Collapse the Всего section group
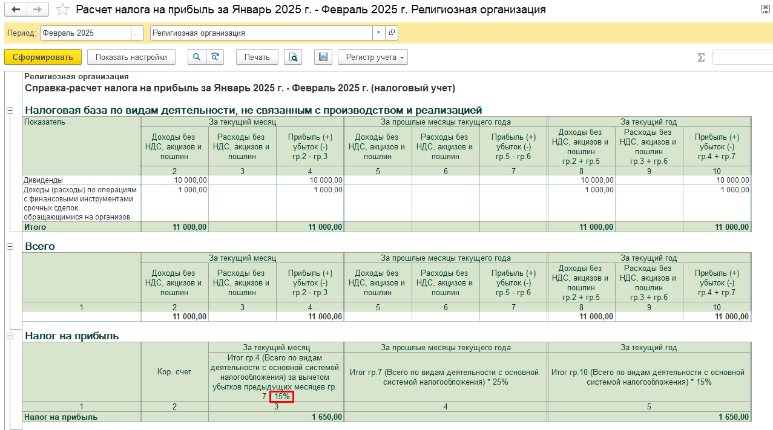Viewport: 773px width, 430px height. [10, 247]
